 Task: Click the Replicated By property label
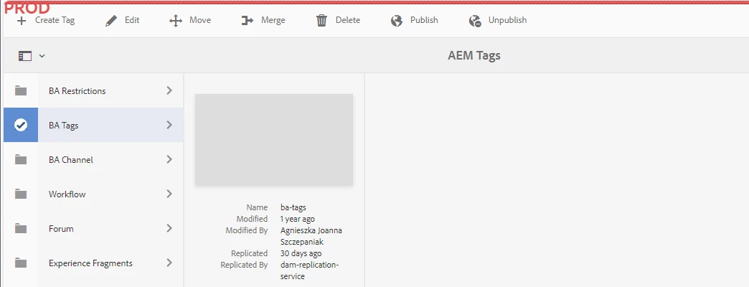[244, 265]
